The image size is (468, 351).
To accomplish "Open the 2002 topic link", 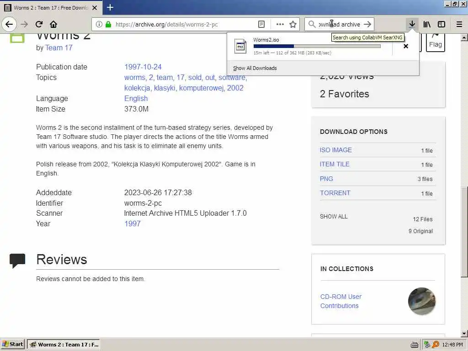I will pos(235,88).
